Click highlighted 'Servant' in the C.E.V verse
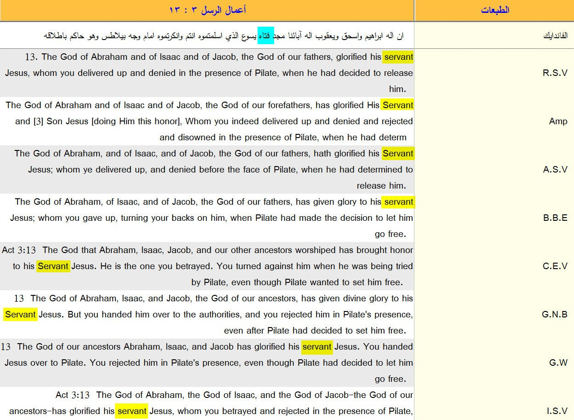 click(x=53, y=266)
